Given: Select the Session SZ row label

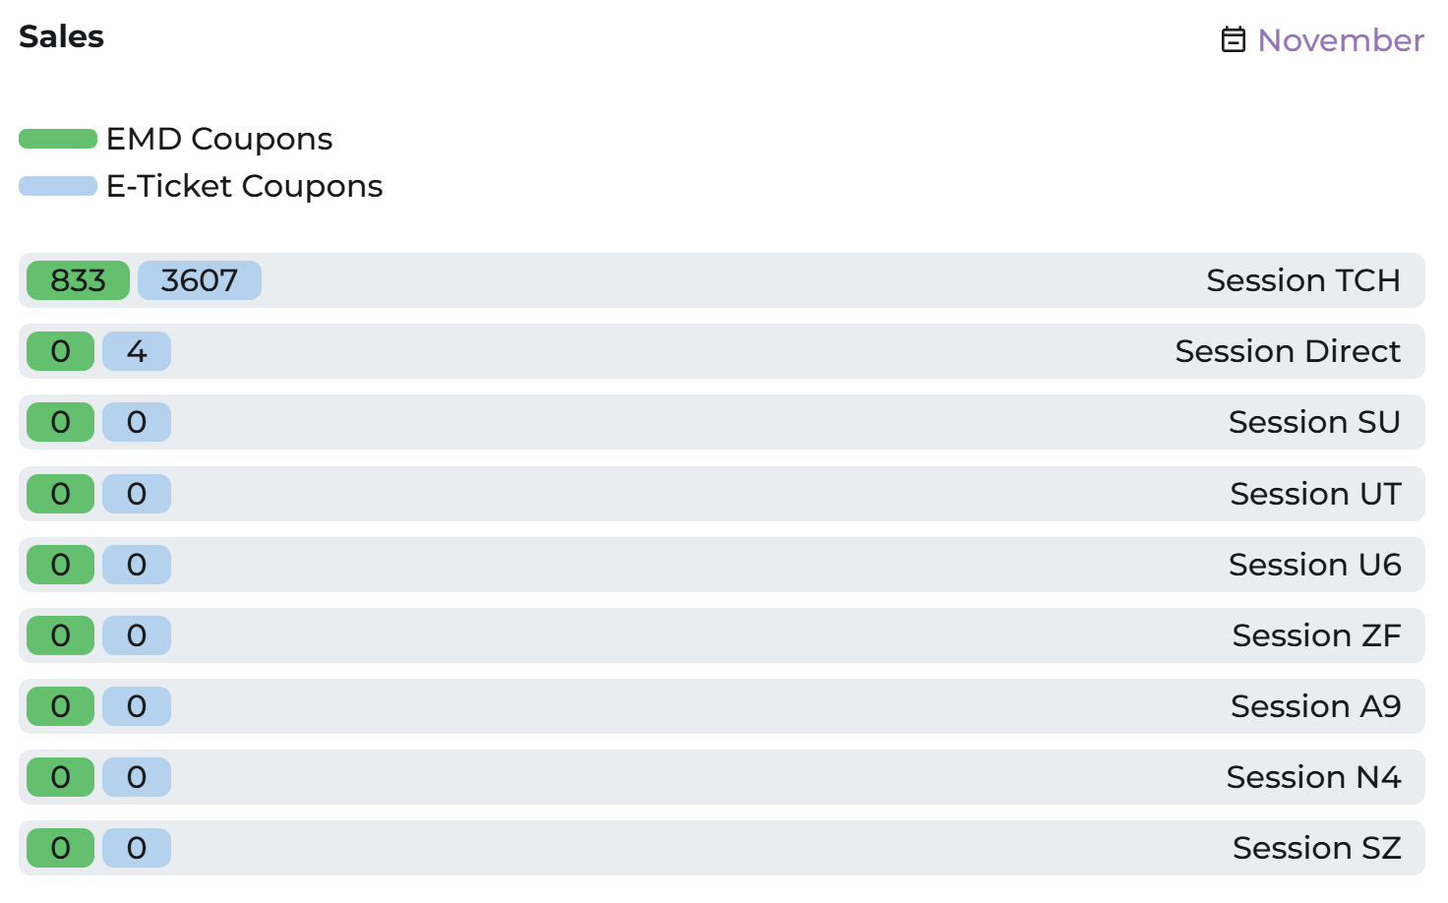Looking at the screenshot, I should pos(1315,848).
